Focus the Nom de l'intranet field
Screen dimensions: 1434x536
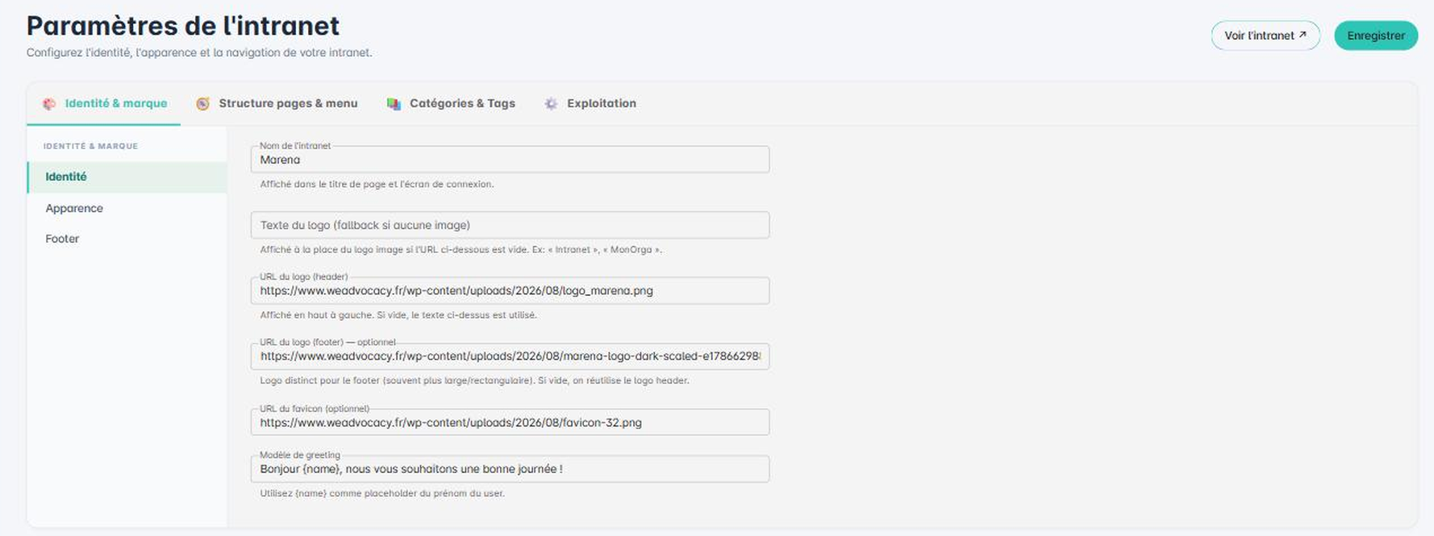tap(510, 160)
